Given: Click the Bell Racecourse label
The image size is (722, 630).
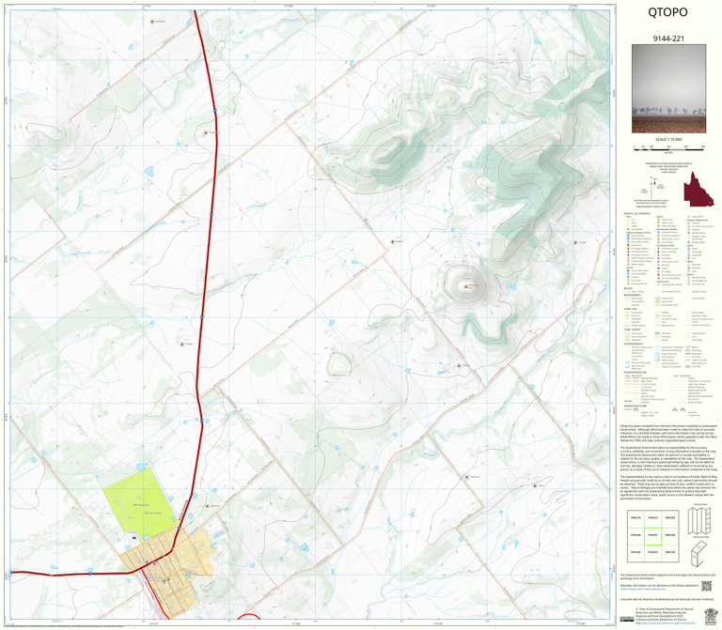Looking at the screenshot, I should [x=140, y=505].
